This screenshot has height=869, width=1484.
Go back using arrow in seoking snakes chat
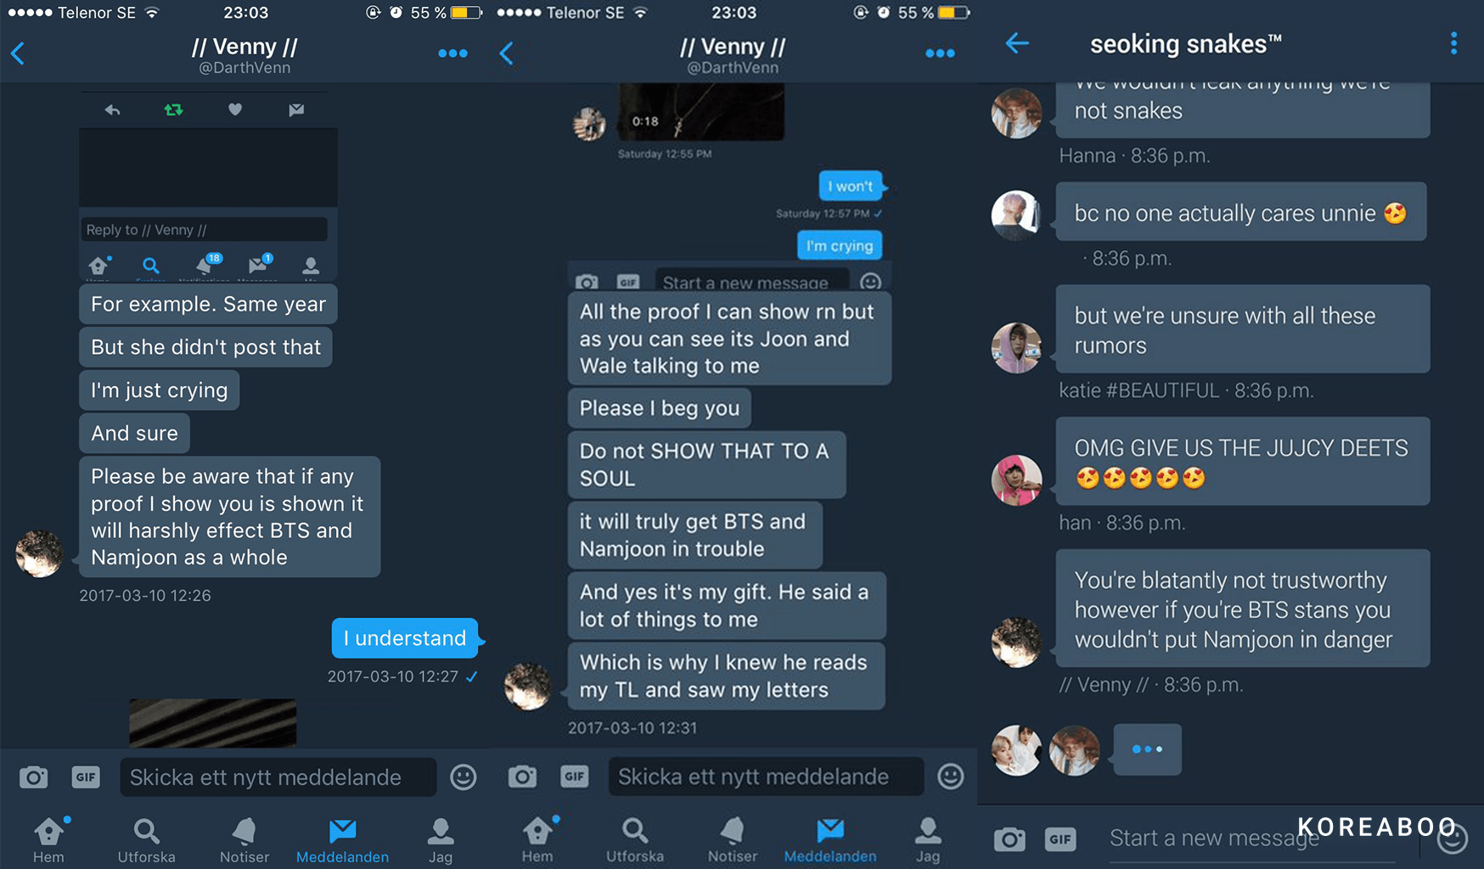click(1017, 43)
